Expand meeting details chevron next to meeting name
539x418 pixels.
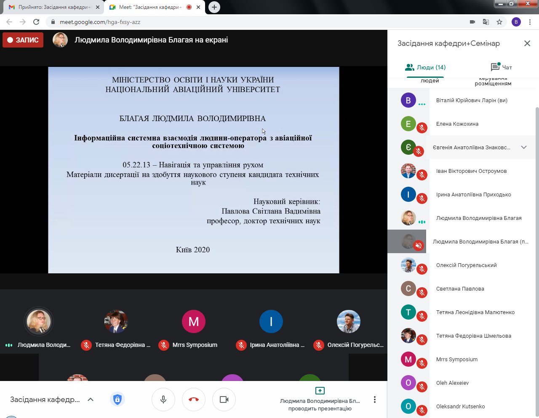[x=91, y=399]
